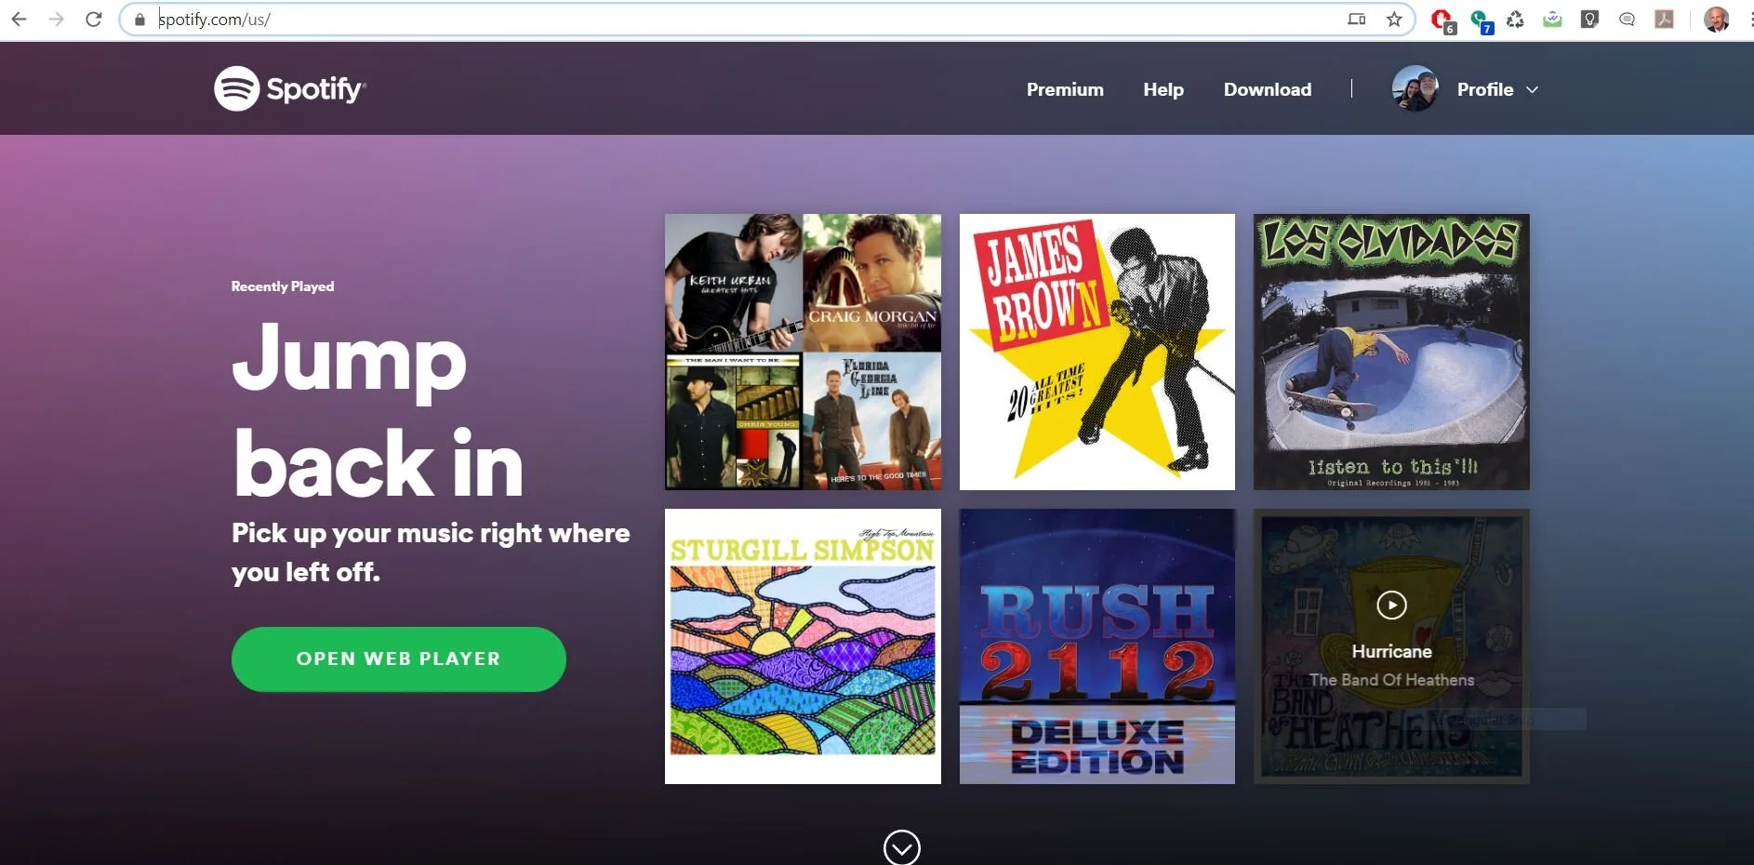This screenshot has height=865, width=1754.
Task: Open the AdBlock extension
Action: [1442, 19]
